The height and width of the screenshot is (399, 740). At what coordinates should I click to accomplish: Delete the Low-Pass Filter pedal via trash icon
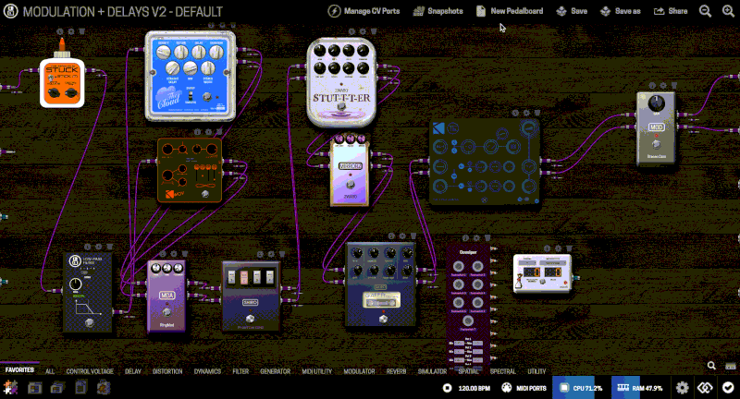[x=109, y=247]
